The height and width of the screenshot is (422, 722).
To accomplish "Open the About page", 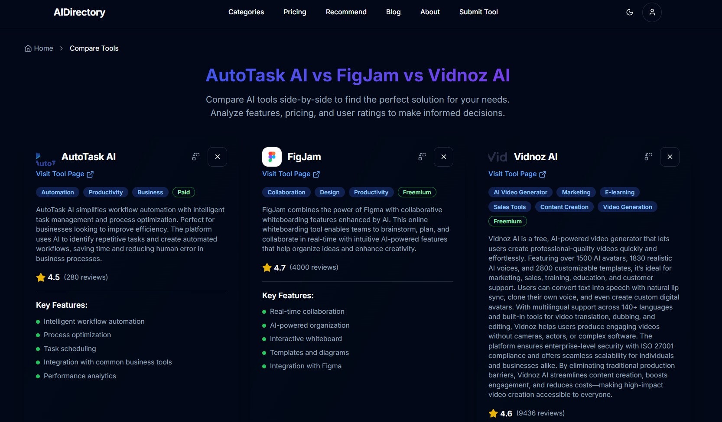I will pyautogui.click(x=430, y=12).
